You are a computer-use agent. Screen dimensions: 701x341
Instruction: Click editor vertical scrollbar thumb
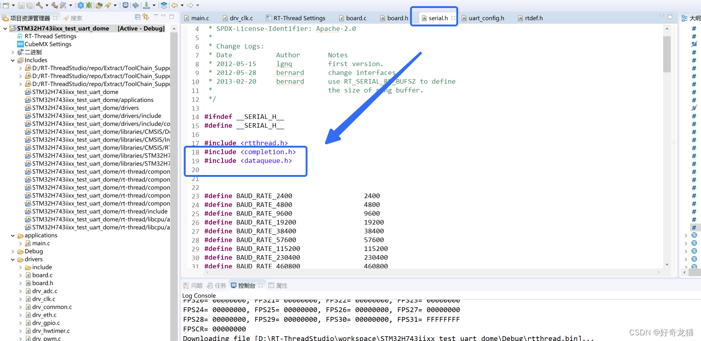coord(667,54)
